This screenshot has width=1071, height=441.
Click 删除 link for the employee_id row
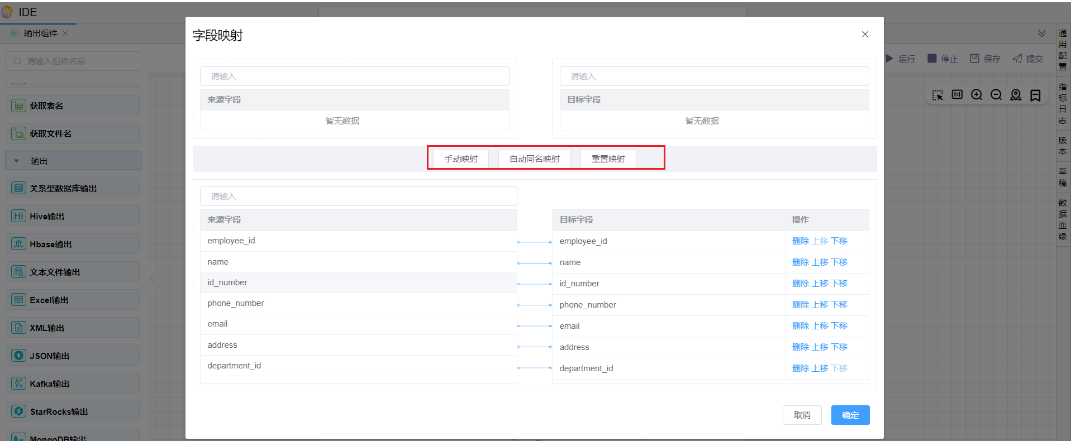coord(800,241)
